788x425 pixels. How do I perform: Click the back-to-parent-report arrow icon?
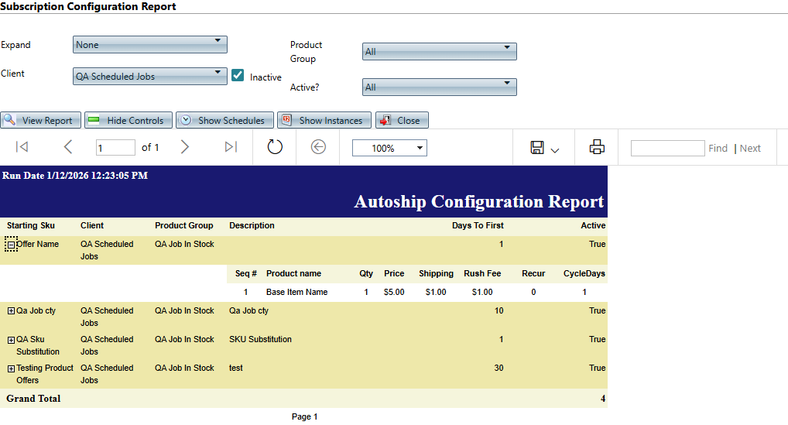point(318,147)
